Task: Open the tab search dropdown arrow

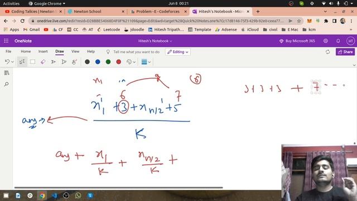Action: pos(325,11)
